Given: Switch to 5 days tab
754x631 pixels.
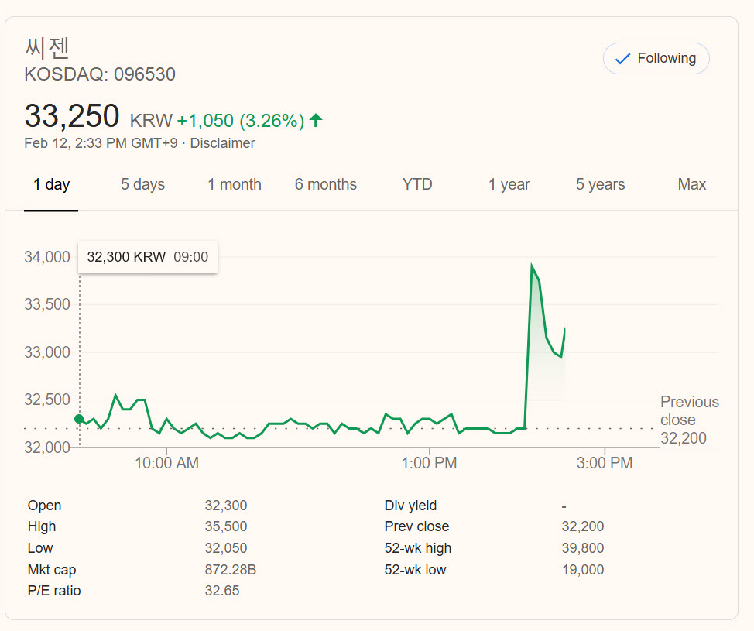Looking at the screenshot, I should pyautogui.click(x=142, y=185).
